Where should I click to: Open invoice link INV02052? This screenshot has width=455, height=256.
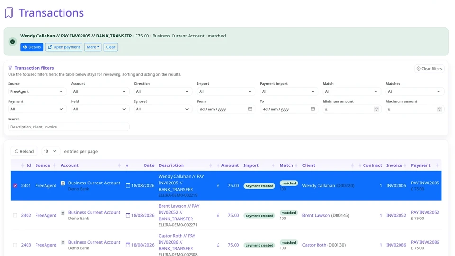click(x=396, y=215)
